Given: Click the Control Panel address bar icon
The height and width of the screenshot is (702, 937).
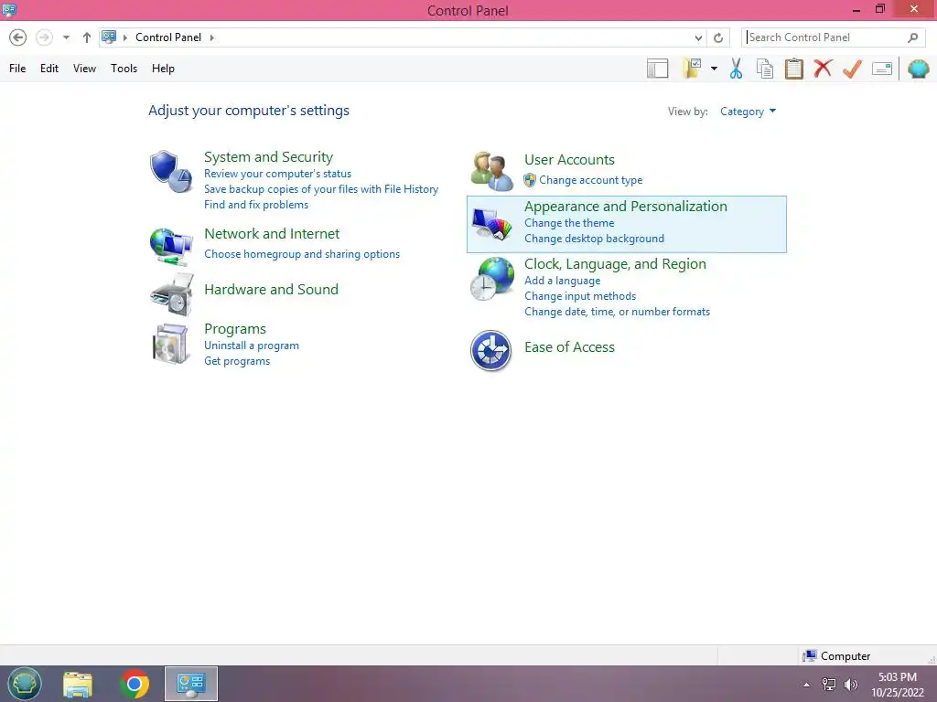Looking at the screenshot, I should pos(109,37).
